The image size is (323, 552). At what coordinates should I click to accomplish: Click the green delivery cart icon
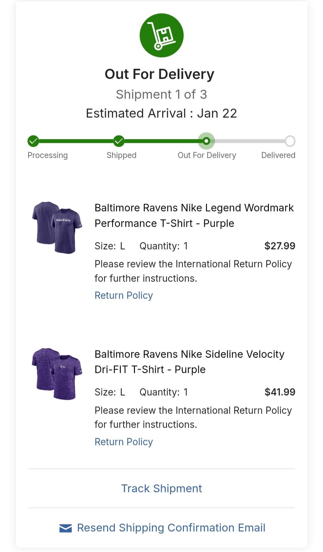click(x=161, y=35)
